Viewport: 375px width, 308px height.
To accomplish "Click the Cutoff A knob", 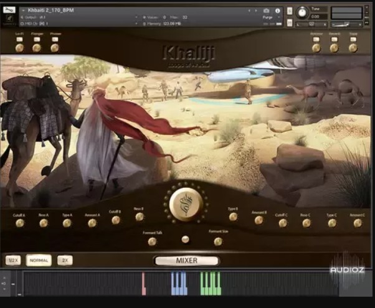I will pos(19,223).
